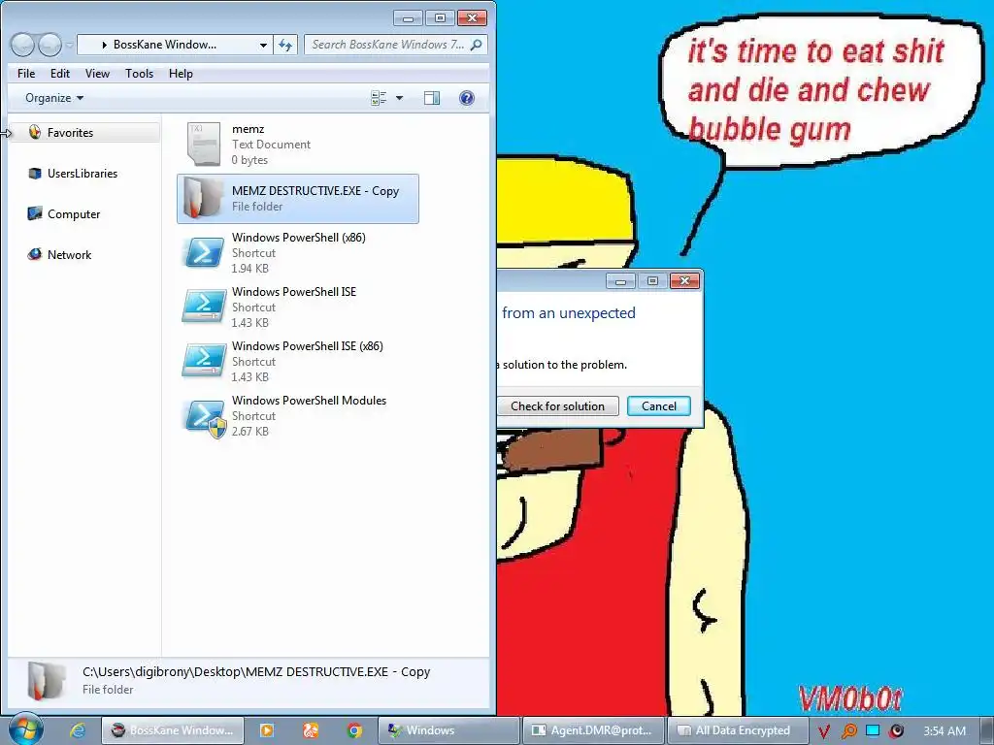This screenshot has height=745, width=994.
Task: Click the round red and black tray icon
Action: (896, 730)
